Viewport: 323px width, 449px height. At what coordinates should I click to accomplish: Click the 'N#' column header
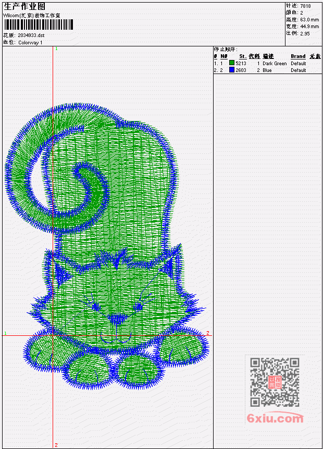click(x=223, y=56)
